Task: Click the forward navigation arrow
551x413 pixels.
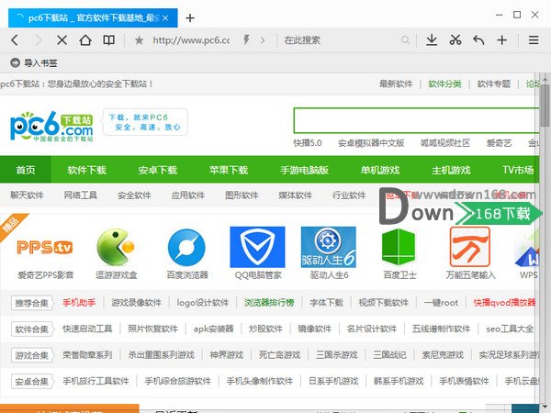Action: (39, 40)
